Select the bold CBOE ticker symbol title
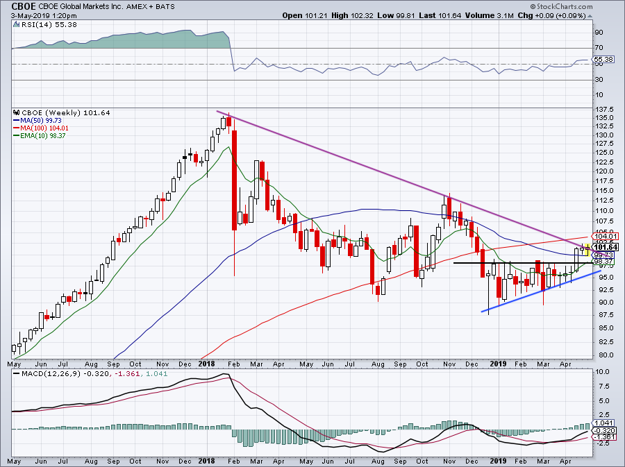625x467 pixels. coord(23,6)
